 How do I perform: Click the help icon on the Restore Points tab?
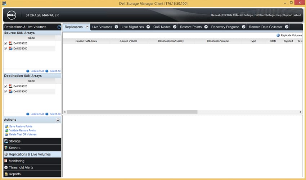pos(206,27)
